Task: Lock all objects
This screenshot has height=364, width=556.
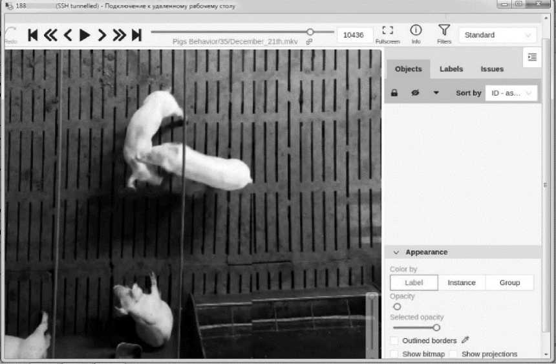Action: click(394, 93)
